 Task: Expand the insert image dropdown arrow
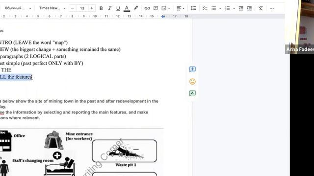point(169,8)
